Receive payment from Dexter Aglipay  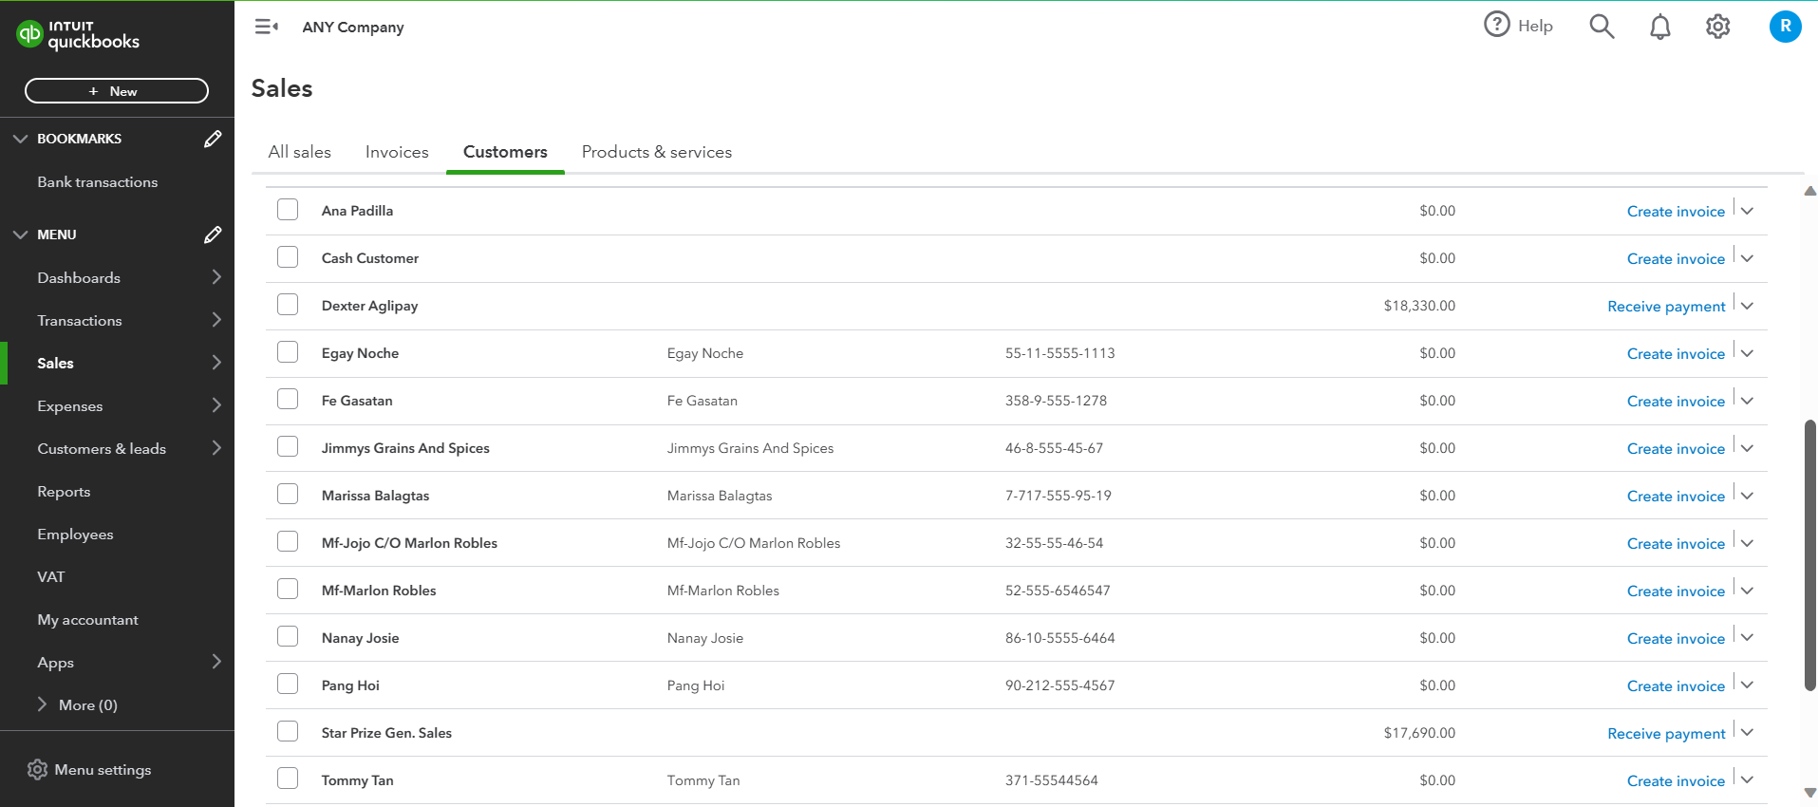[x=1666, y=307]
